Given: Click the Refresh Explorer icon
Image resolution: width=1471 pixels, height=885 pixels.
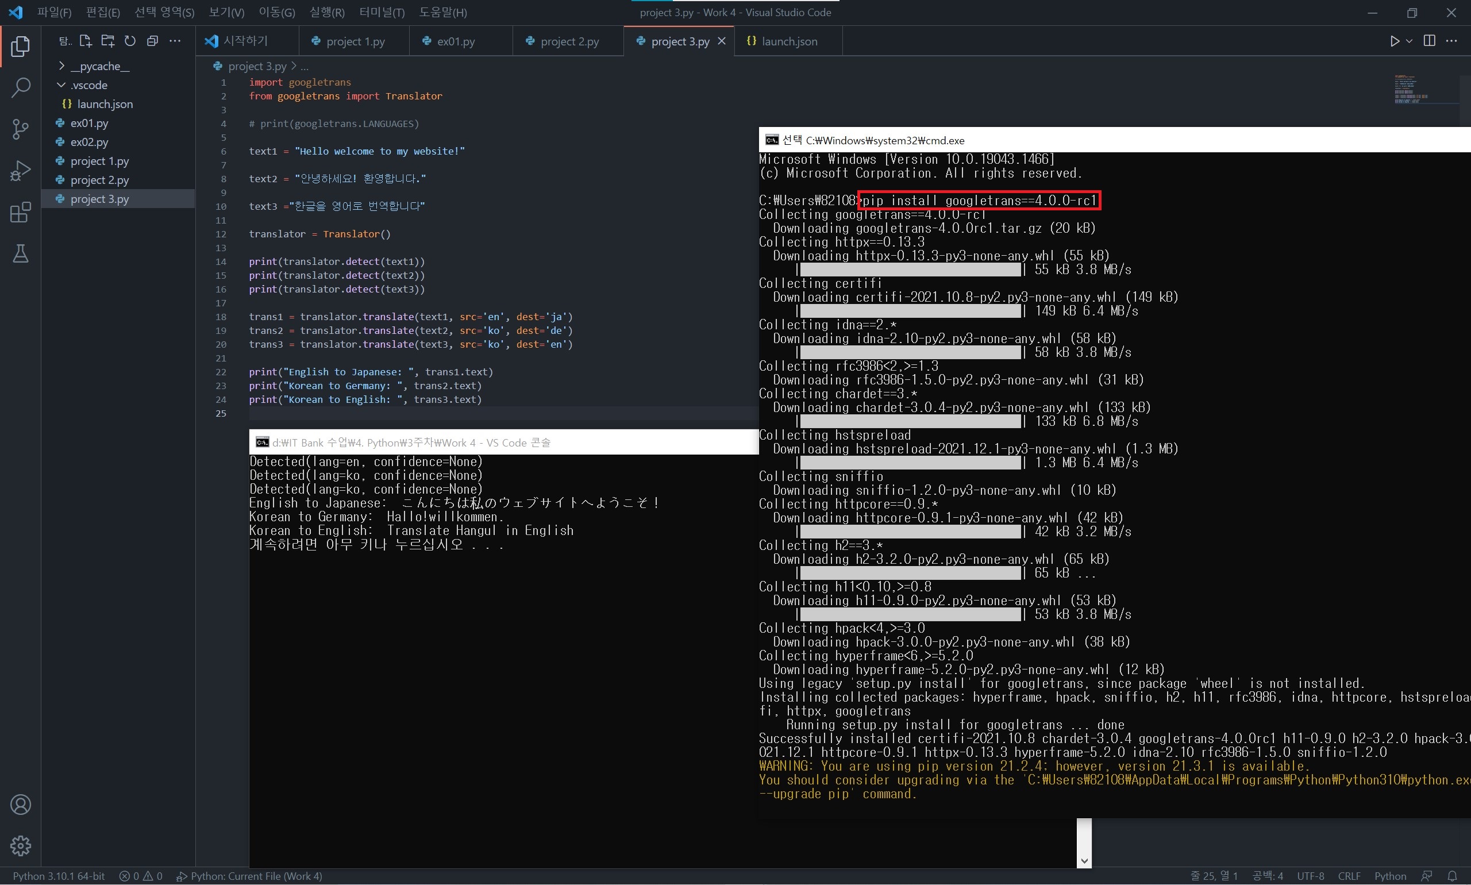Looking at the screenshot, I should coord(130,41).
